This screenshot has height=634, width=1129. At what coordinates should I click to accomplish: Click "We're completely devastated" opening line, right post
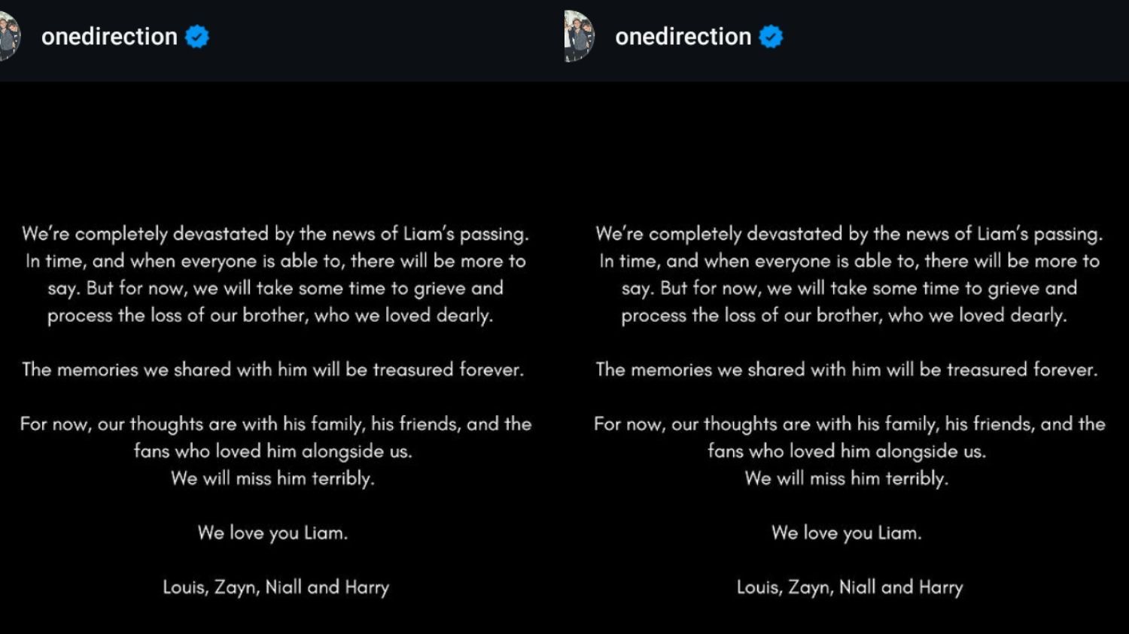(848, 234)
